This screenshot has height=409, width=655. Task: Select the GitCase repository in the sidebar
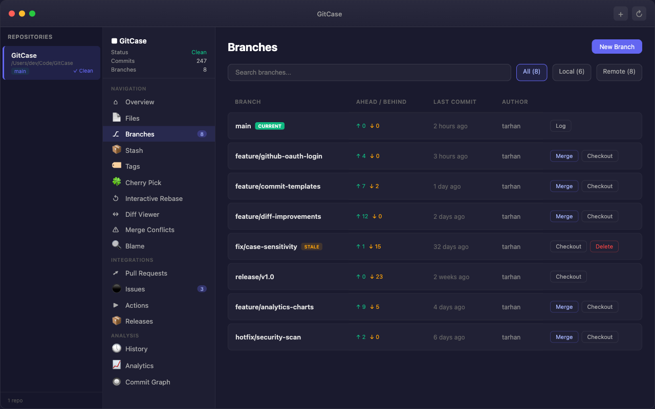[51, 62]
